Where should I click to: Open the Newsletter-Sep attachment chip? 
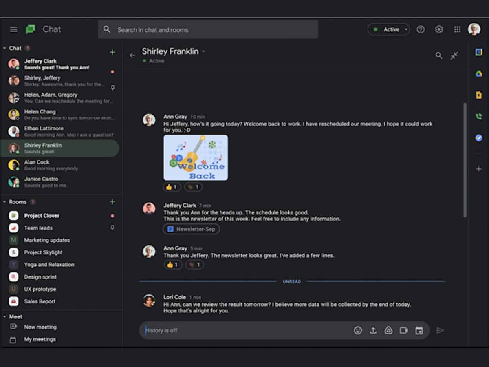192,229
